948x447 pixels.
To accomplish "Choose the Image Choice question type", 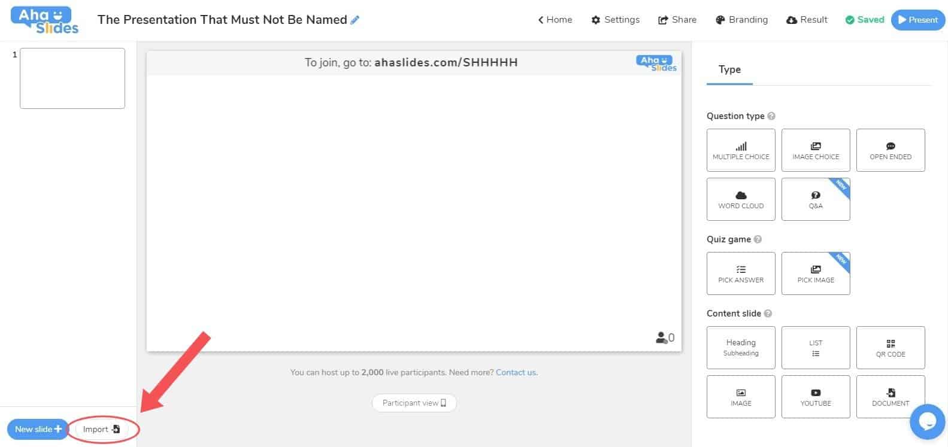I will [x=816, y=150].
